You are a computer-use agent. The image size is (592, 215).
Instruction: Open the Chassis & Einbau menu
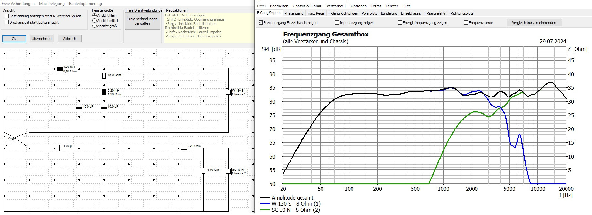point(307,6)
